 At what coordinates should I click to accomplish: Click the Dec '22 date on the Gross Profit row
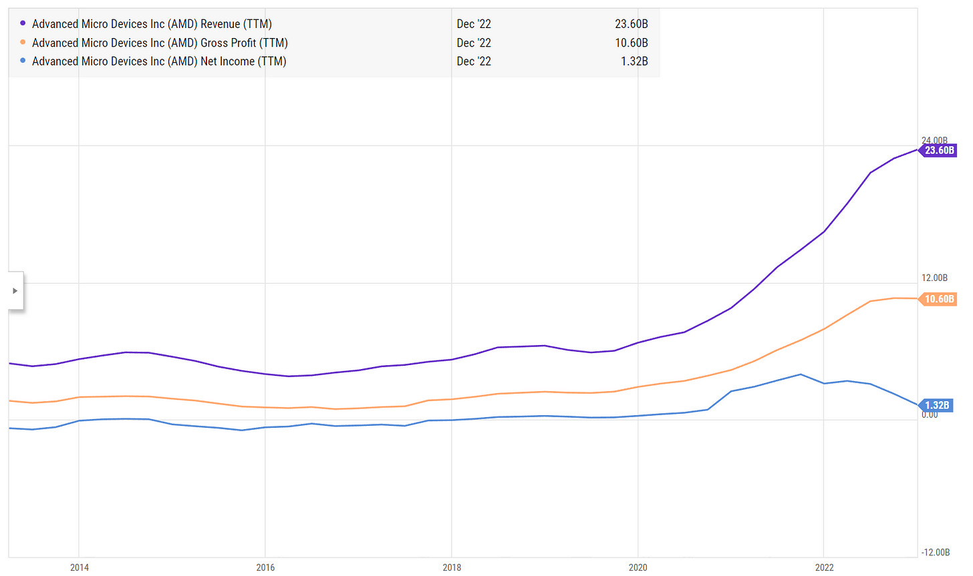click(474, 43)
